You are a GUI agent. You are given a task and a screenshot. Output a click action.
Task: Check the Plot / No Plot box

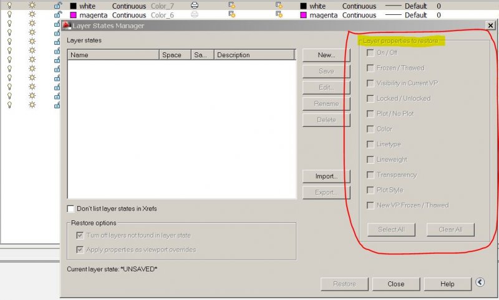pyautogui.click(x=370, y=114)
